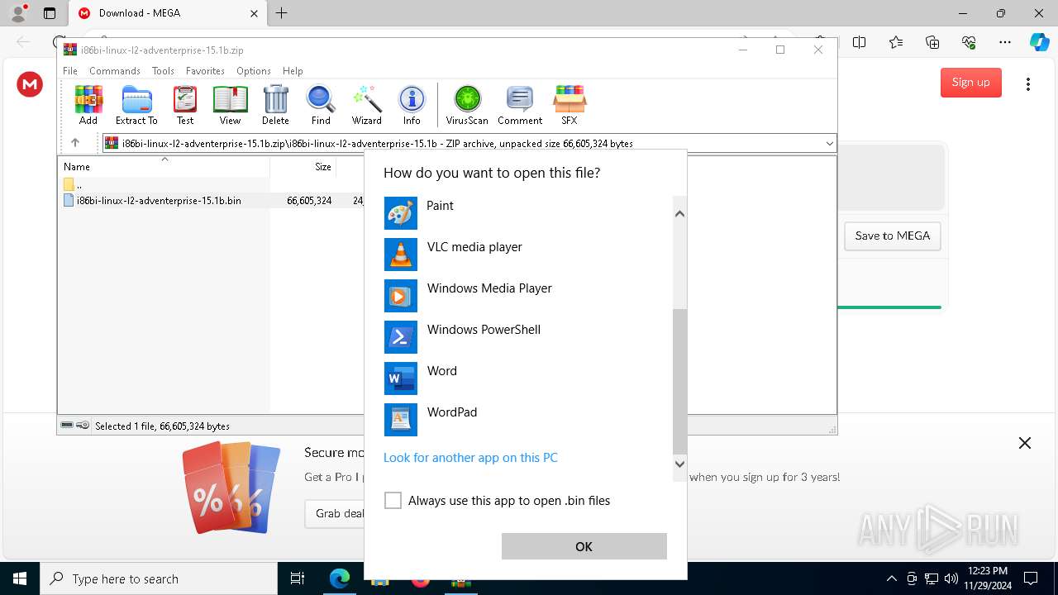Image resolution: width=1058 pixels, height=595 pixels.
Task: Open MEGA page three-dot options menu
Action: tap(1028, 83)
